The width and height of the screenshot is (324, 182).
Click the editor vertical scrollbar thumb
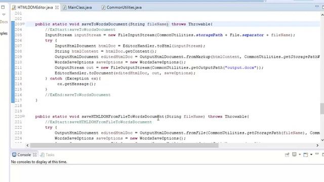[322, 109]
